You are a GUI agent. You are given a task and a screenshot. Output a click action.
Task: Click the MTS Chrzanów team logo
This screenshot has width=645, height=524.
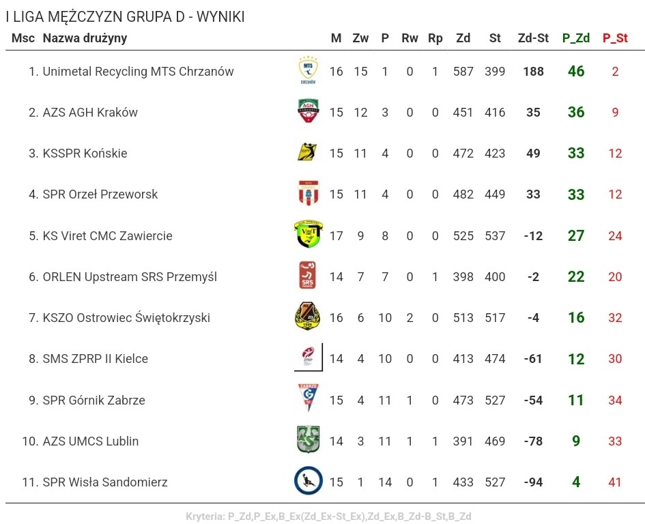point(308,70)
